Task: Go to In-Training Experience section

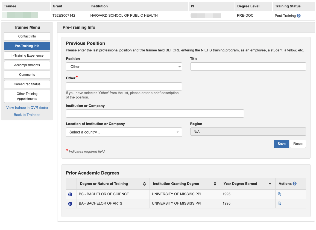Action: [x=27, y=56]
